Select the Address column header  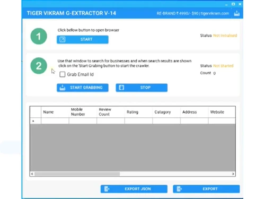click(x=194, y=112)
